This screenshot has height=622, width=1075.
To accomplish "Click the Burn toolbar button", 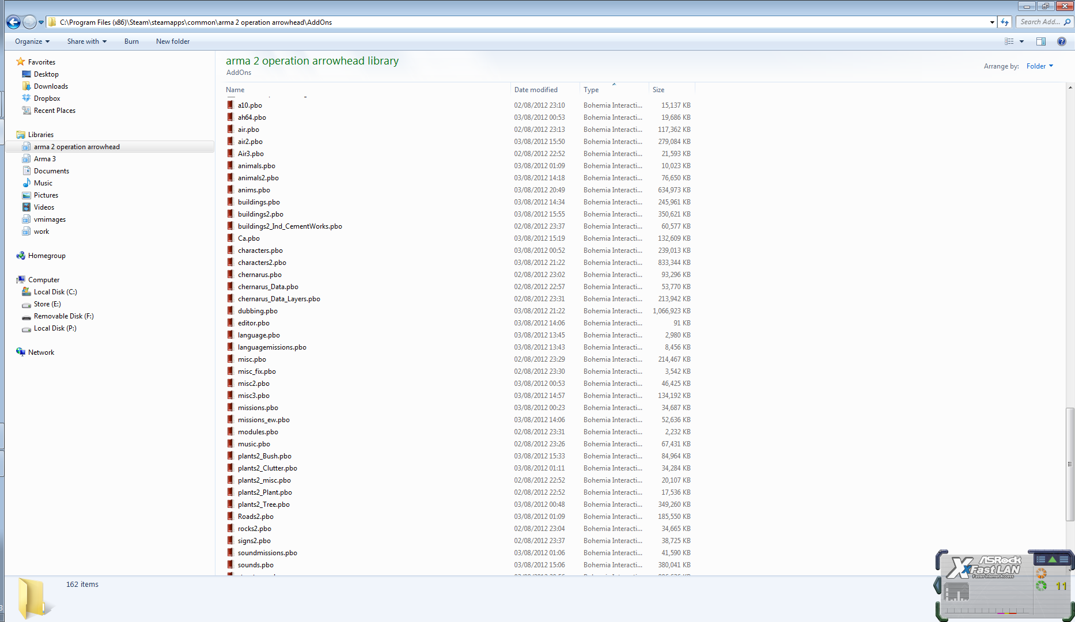I will tap(131, 41).
